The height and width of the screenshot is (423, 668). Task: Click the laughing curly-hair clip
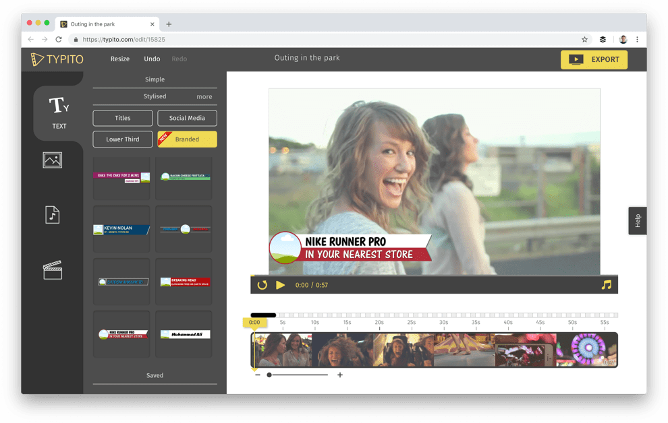[343, 350]
